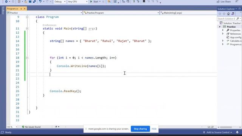This screenshot has height=136, width=242.
Task: Redo the last undone edit
Action: pyautogui.click(x=47, y=2)
